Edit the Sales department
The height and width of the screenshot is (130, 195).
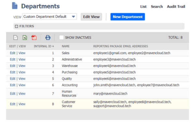[13, 53]
